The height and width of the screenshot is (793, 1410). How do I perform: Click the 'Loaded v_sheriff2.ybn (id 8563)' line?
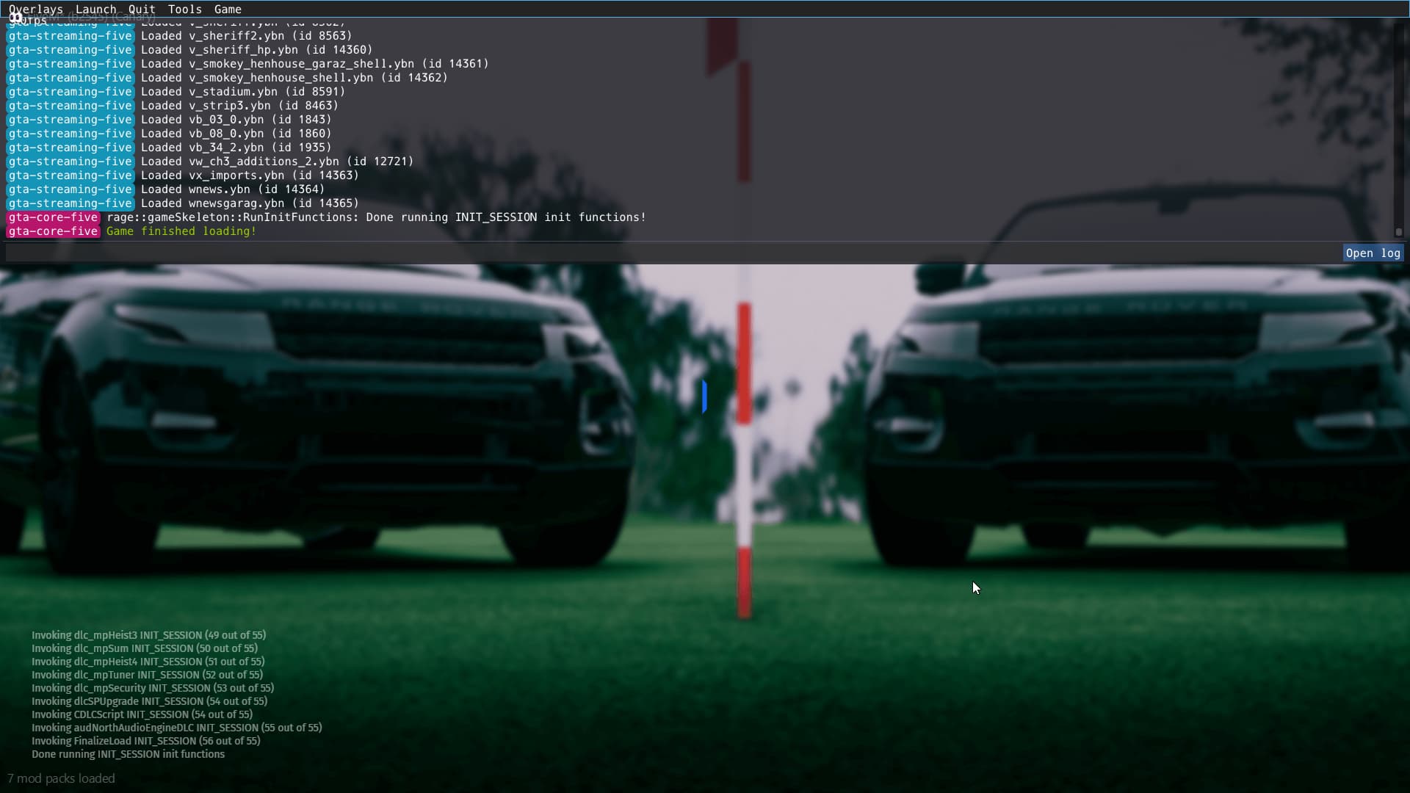(x=247, y=36)
